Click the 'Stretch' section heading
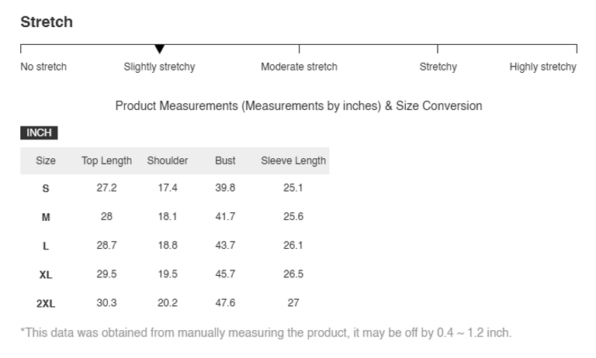Image resolution: width=596 pixels, height=358 pixels. pos(47,22)
